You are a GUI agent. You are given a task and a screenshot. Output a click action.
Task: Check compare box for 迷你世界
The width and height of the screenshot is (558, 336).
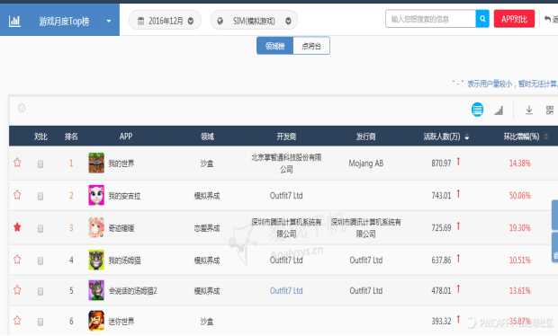point(40,322)
